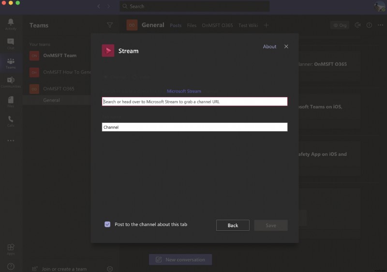
Task: Go back with the navigation arrow
Action: (x=99, y=6)
